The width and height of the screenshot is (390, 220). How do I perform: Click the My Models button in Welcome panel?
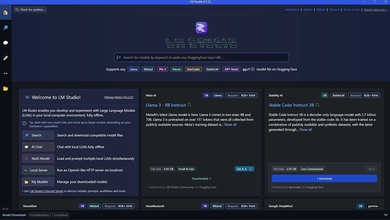(38, 182)
